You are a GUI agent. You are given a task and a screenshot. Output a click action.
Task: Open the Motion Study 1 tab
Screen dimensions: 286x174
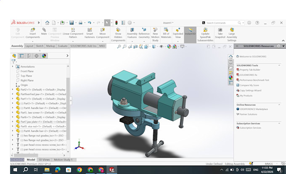(63, 160)
